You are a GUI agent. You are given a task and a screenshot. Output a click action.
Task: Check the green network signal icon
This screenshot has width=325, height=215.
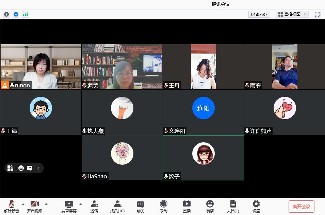[26, 14]
